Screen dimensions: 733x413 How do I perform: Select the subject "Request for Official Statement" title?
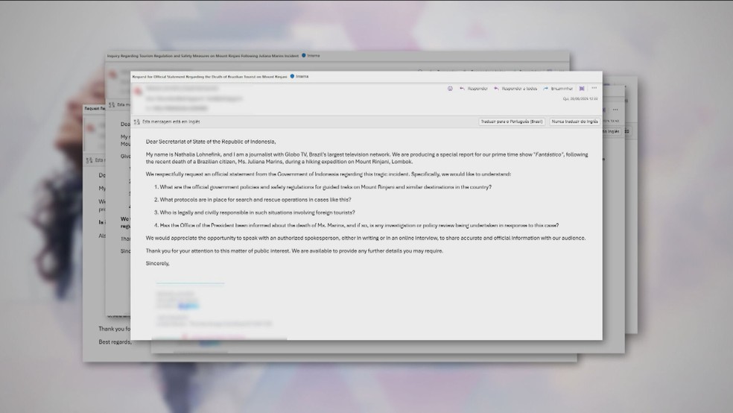coord(209,76)
